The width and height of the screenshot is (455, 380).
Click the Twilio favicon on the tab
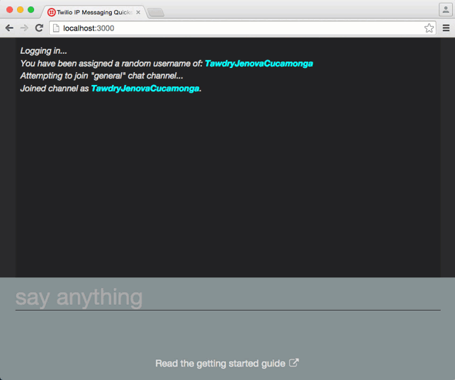(x=51, y=12)
